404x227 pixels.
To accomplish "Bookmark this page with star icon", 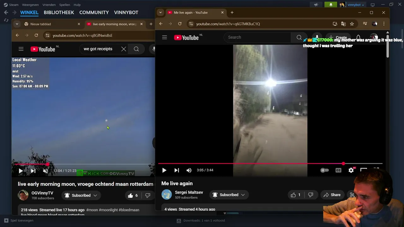I will 352,24.
